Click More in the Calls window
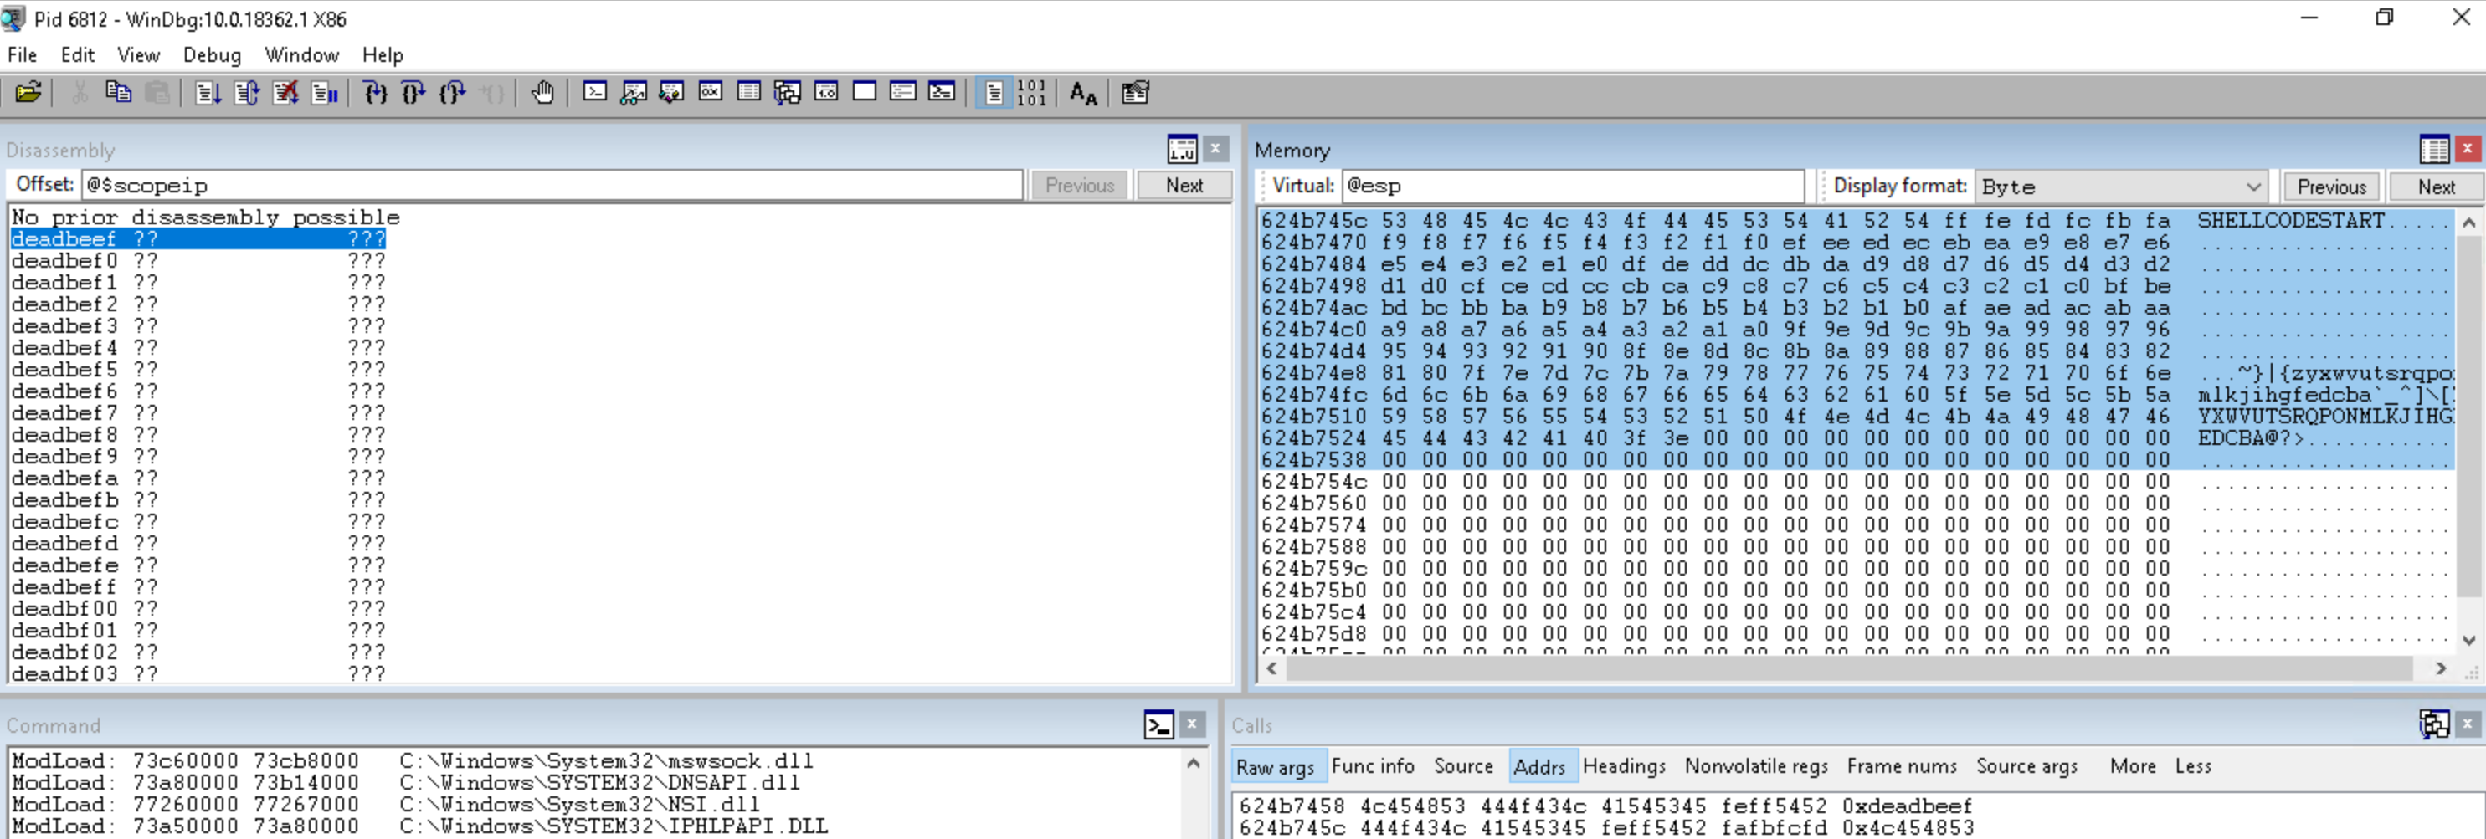Viewport: 2486px width, 839px height. [2132, 765]
